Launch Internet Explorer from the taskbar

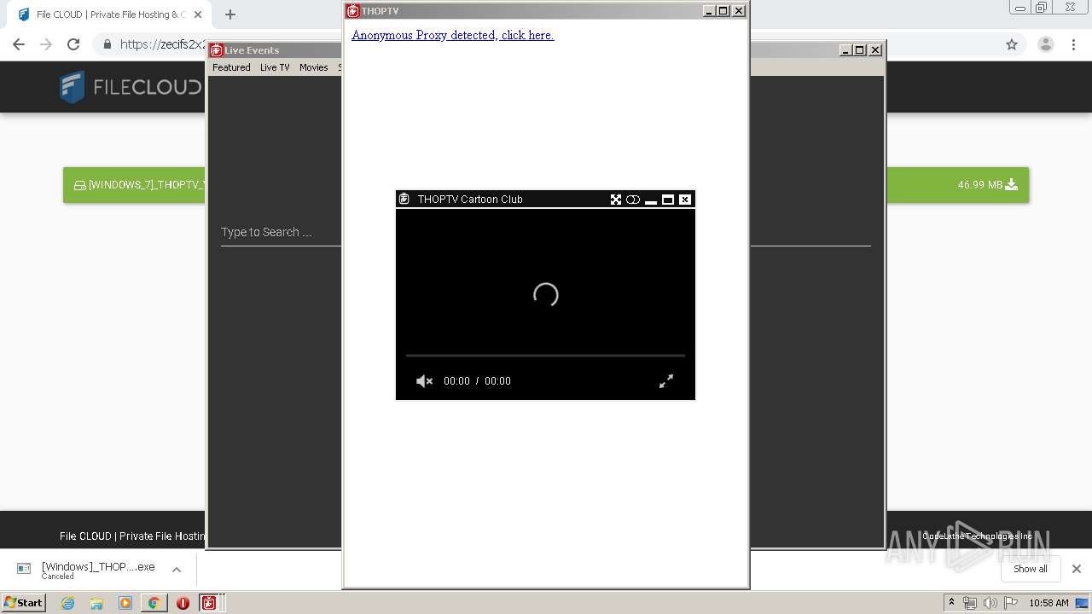[67, 603]
